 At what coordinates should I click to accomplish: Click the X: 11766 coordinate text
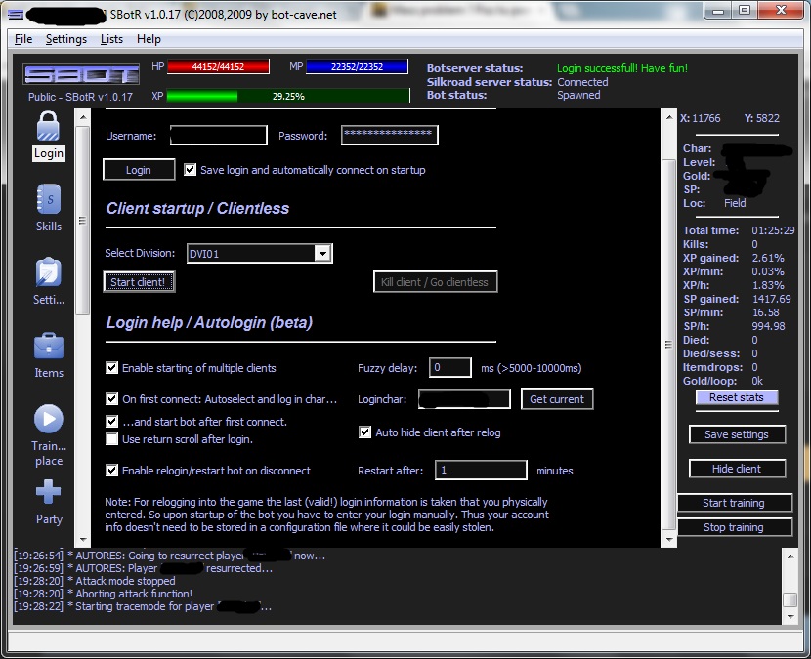700,118
